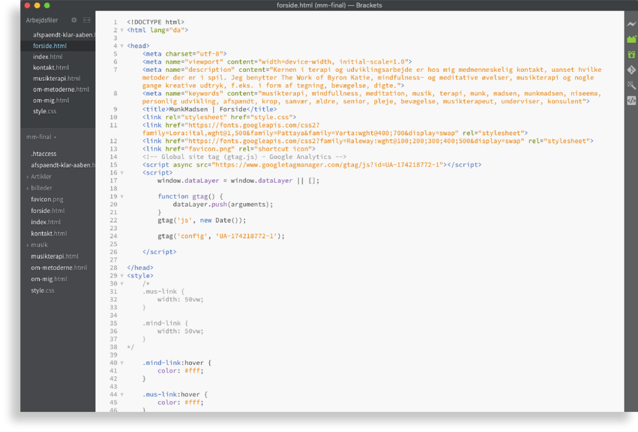Click dataLayer.push(arguments) on line 20
Viewport: 638px width, 432px height.
222,204
